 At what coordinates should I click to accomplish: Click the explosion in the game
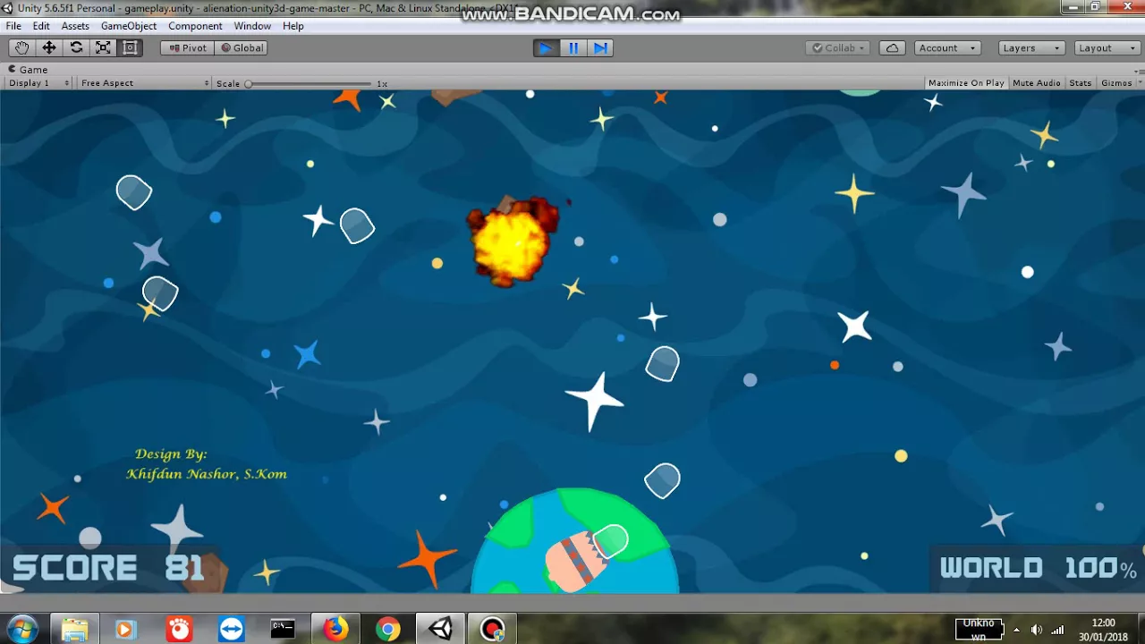(513, 241)
